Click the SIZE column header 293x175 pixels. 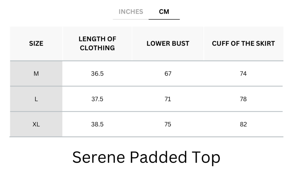(36, 43)
